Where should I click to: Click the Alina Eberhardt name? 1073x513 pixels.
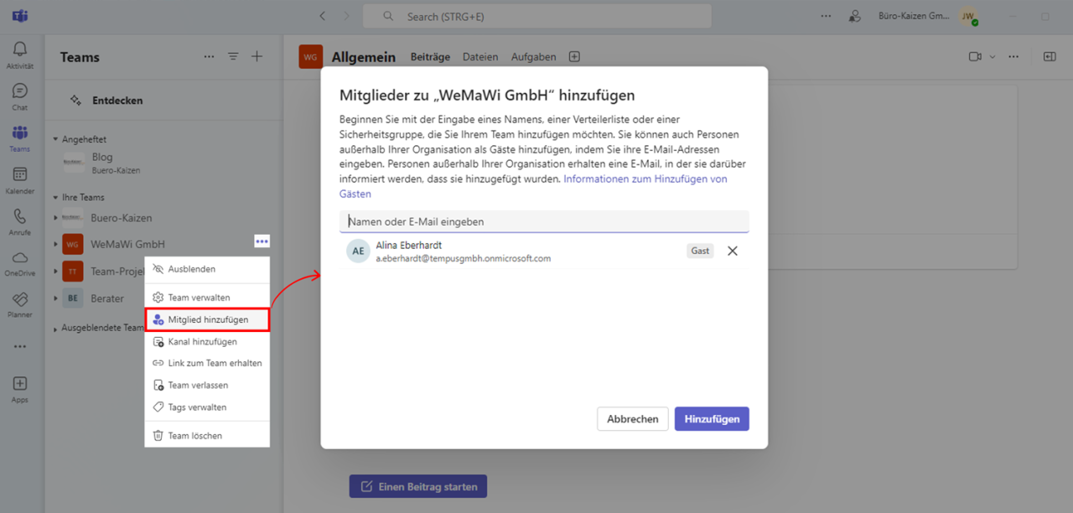click(x=408, y=245)
